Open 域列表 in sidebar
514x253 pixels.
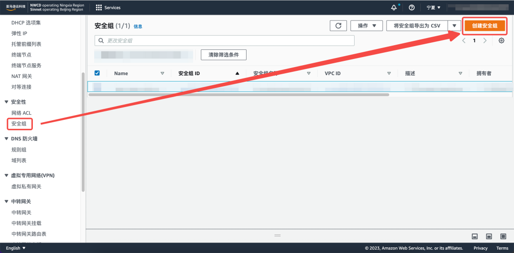[x=19, y=160]
